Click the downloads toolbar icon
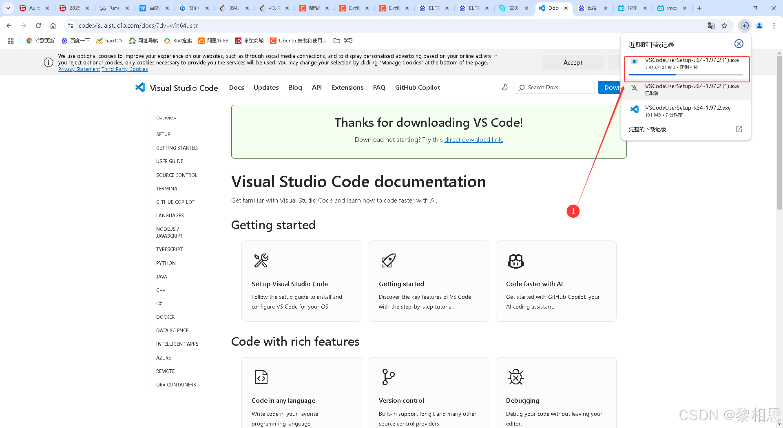 tap(745, 25)
